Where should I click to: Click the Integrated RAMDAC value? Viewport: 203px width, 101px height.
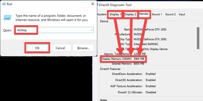(x=146, y=44)
